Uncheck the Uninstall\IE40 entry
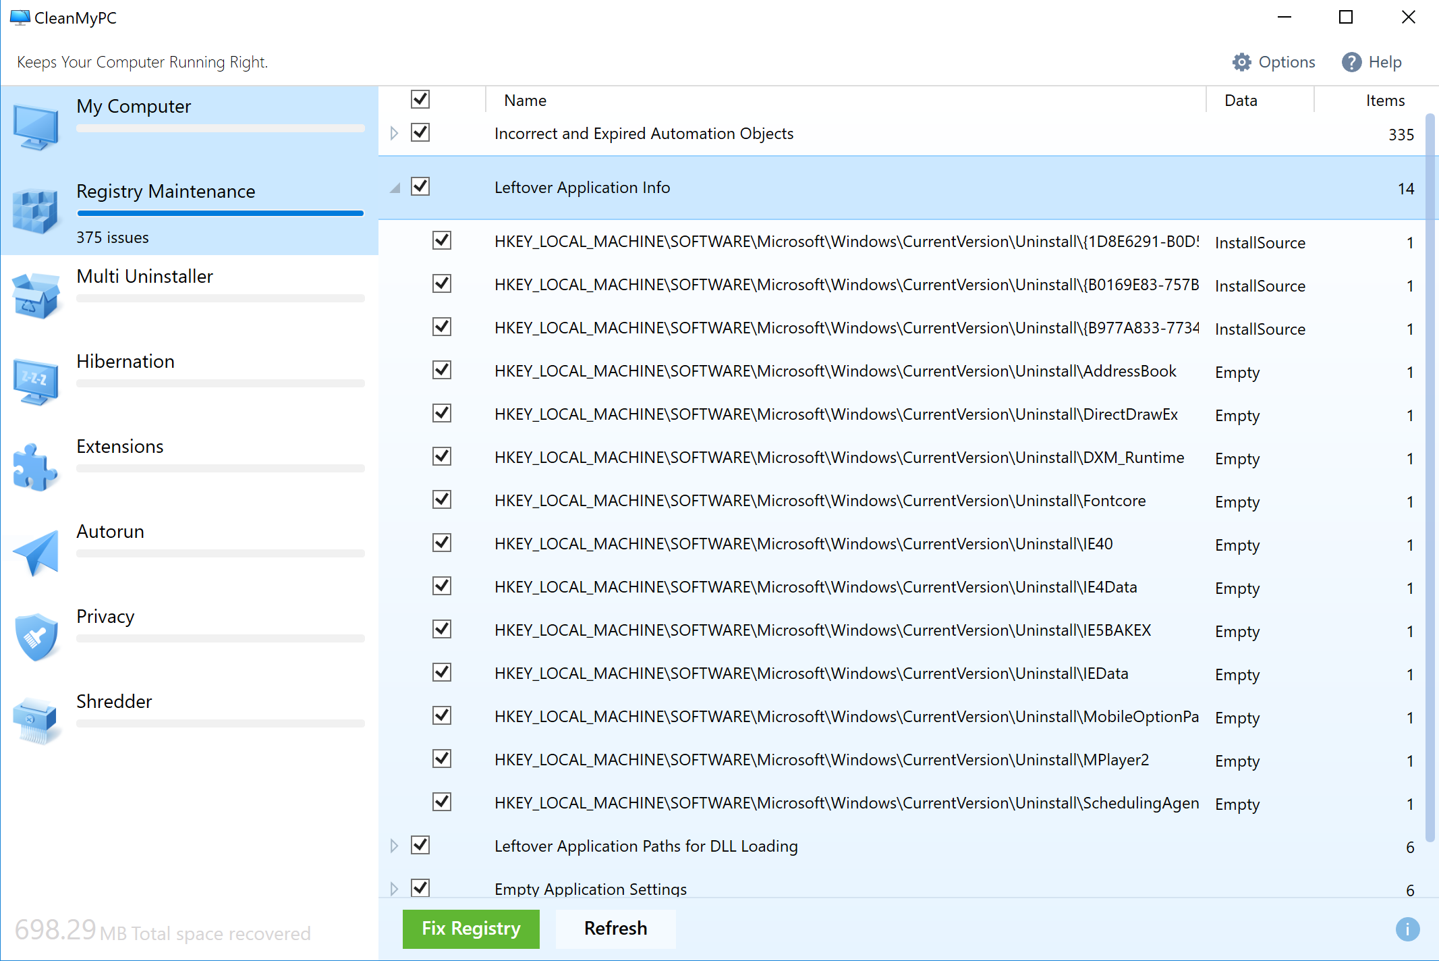The image size is (1439, 961). click(442, 543)
